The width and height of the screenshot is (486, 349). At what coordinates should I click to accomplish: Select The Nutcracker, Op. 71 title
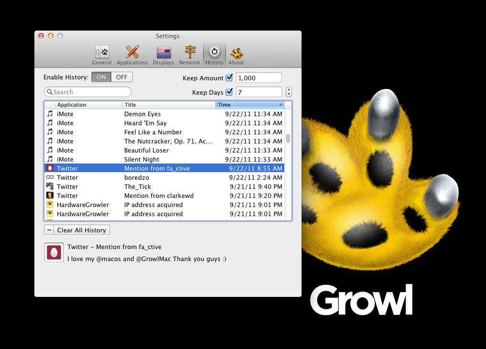click(x=168, y=141)
